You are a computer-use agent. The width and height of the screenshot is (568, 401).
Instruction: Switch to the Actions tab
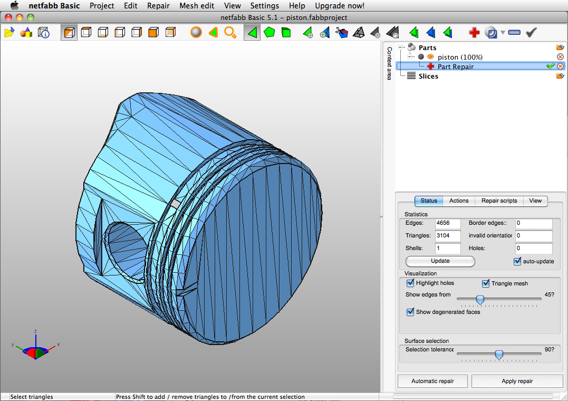(458, 200)
